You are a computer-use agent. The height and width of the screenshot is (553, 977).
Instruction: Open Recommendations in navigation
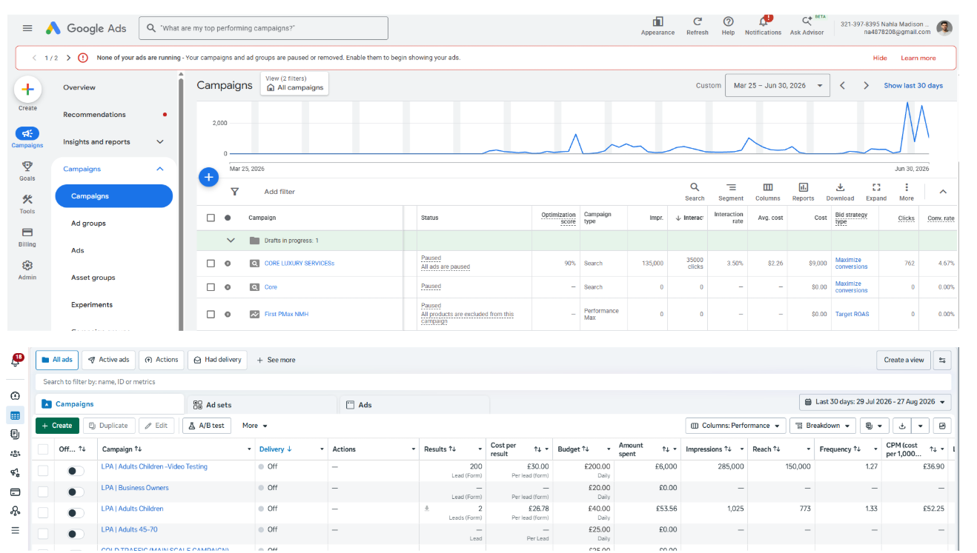[x=94, y=115]
